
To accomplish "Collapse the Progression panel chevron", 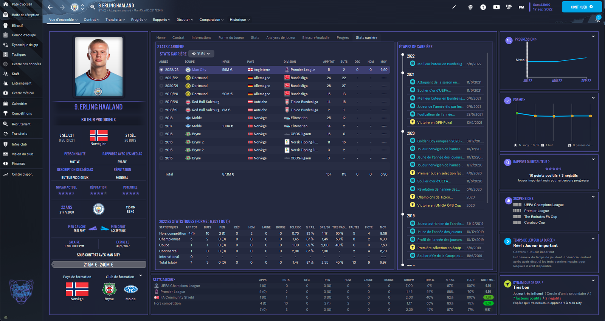I will (x=593, y=37).
